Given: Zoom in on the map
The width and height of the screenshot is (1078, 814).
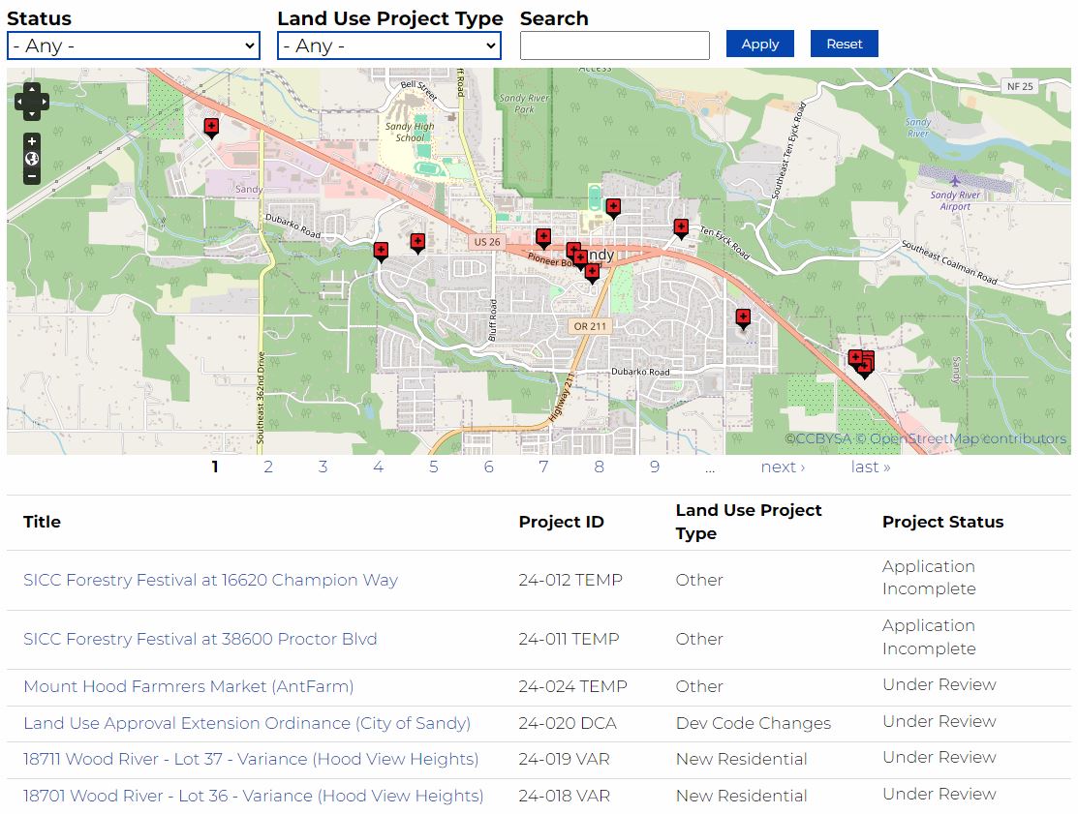Looking at the screenshot, I should pyautogui.click(x=32, y=141).
